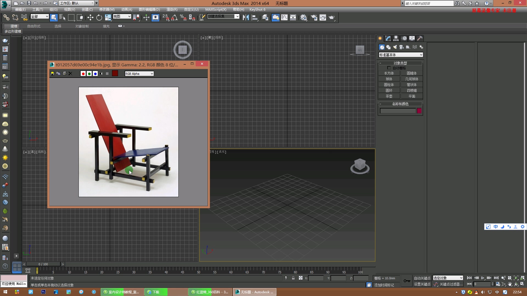Click the Mirror tool icon
This screenshot has width=527, height=296.
click(x=246, y=18)
